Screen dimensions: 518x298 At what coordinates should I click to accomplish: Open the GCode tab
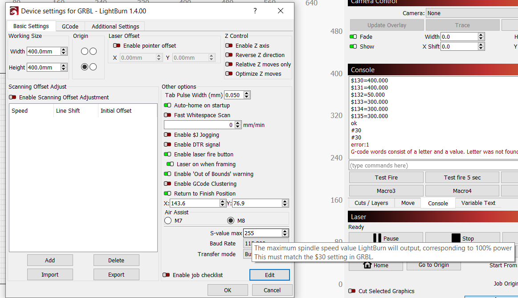[x=70, y=26]
